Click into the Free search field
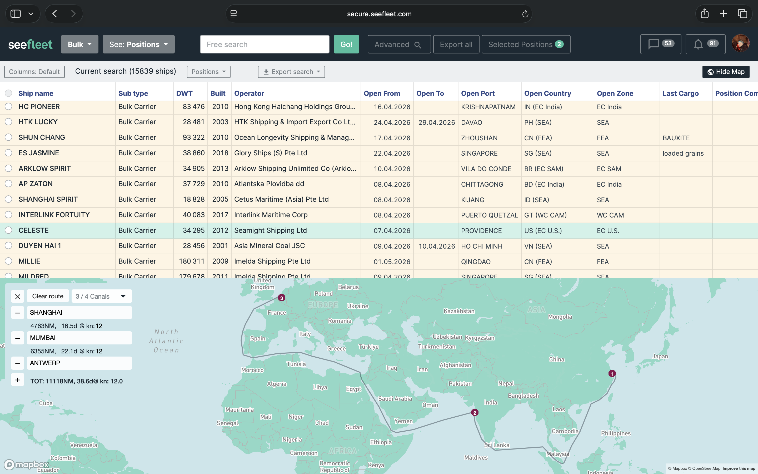The height and width of the screenshot is (474, 758). [x=264, y=45]
